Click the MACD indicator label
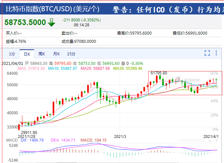This screenshot has height=163, width=224. click(12, 140)
